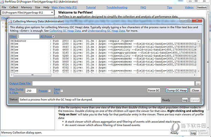The width and height of the screenshot is (211, 137).
Task: Open the Tips link
Action: coord(170,7)
